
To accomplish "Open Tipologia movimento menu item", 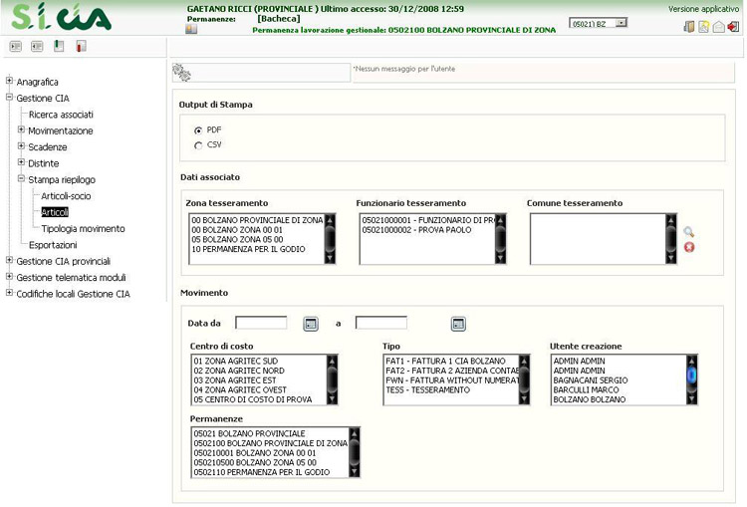I will 83,229.
